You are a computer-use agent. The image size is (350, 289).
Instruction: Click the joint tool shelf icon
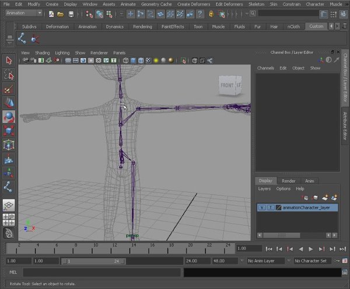point(23,38)
